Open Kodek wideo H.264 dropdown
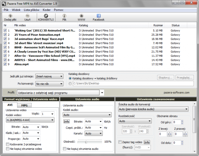 (30, 120)
